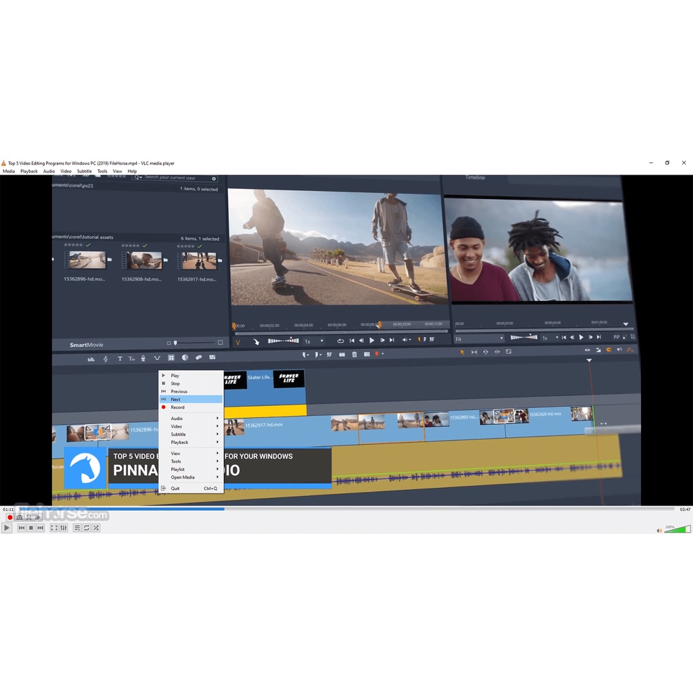Take a snapshot with the camera icon

point(20,517)
